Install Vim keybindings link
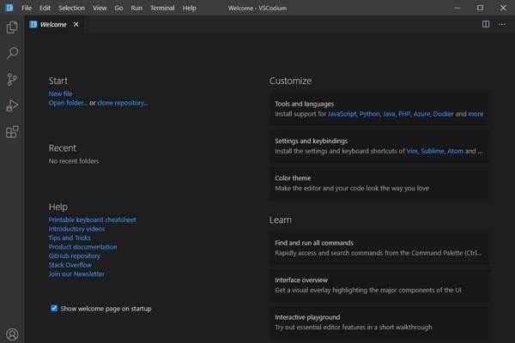 click(x=412, y=151)
